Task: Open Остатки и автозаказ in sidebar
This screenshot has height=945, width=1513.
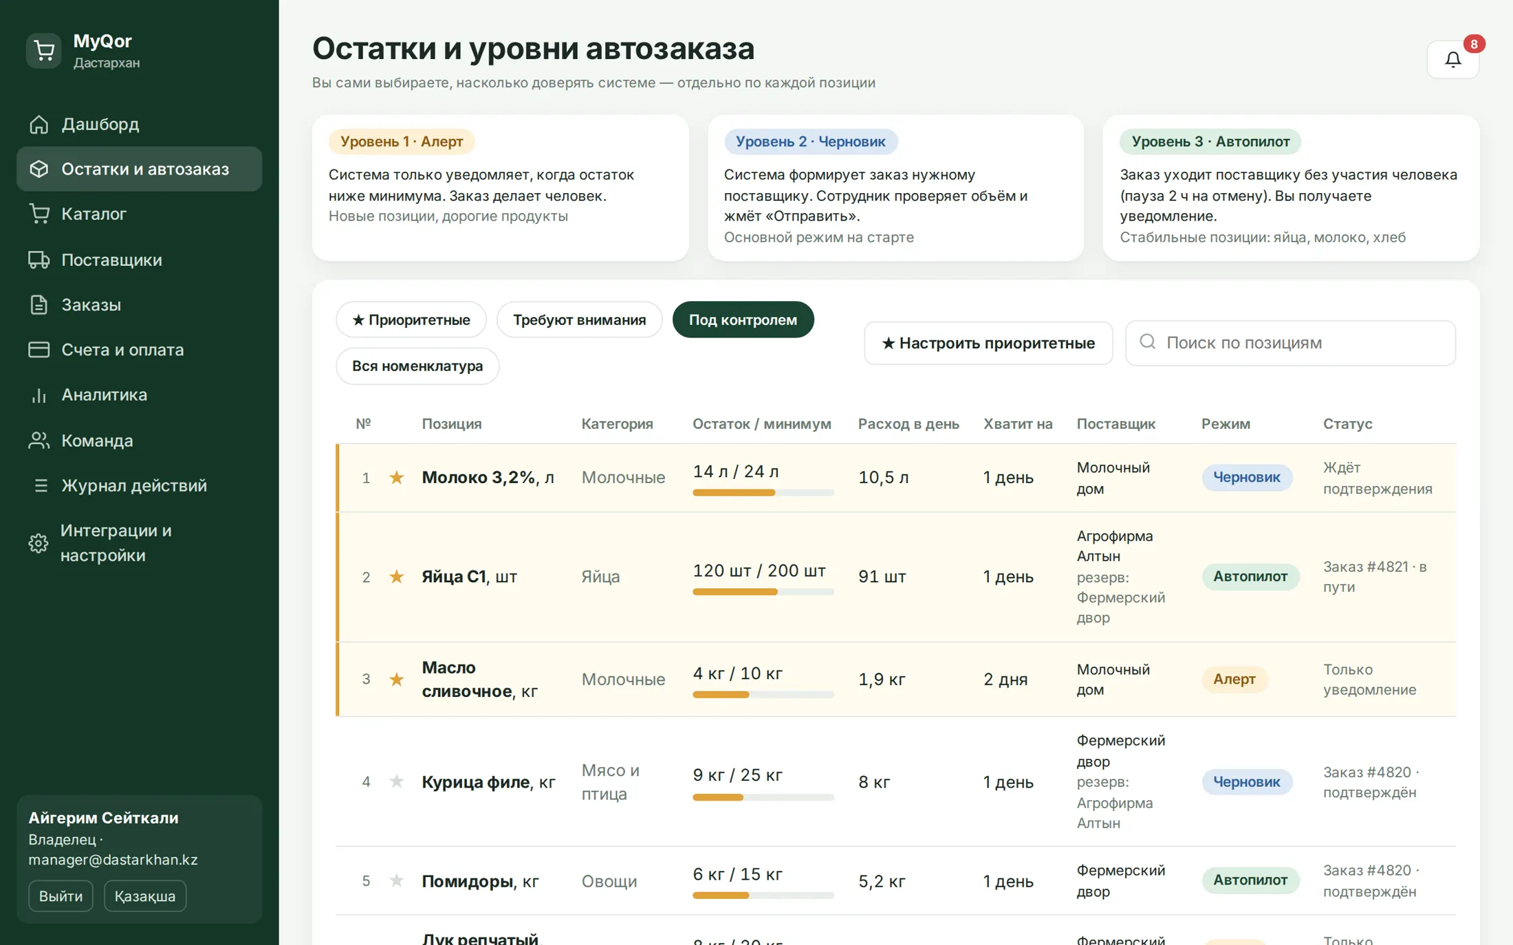Action: (139, 169)
